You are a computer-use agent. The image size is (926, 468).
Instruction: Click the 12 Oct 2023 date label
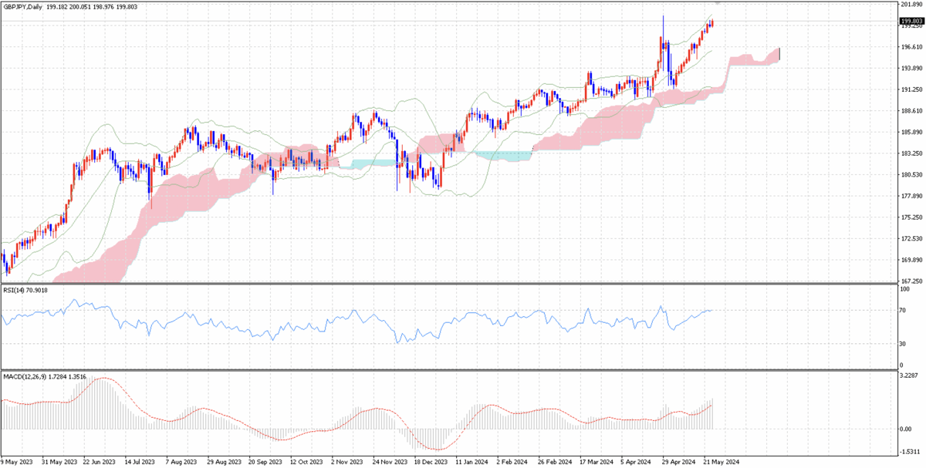307,463
